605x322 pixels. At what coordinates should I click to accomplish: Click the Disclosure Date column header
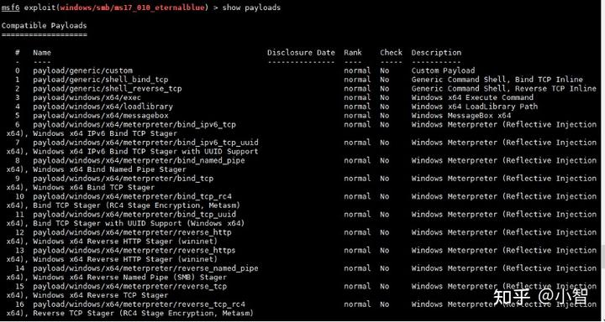pyautogui.click(x=301, y=53)
